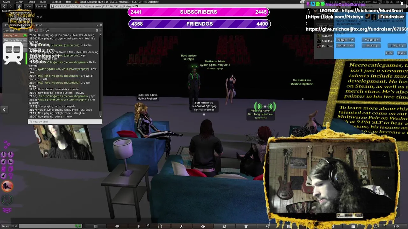The height and width of the screenshot is (229, 408).
Task: Click the [SELECT] dialog button
Action: click(371, 45)
